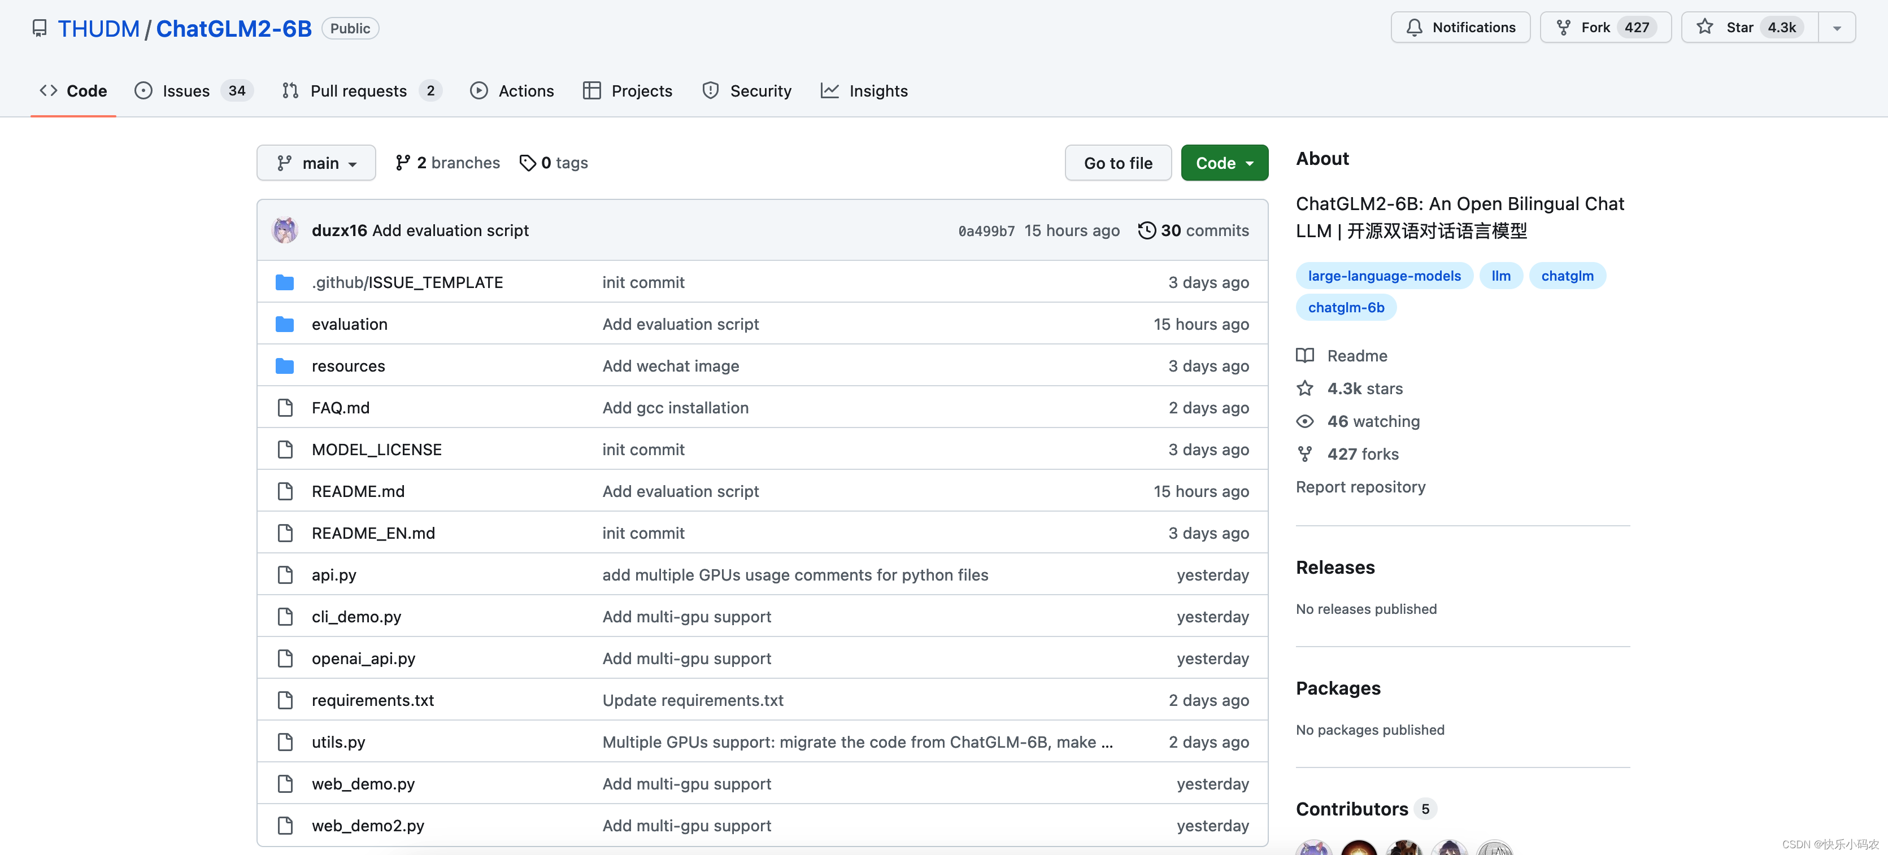Click the branch icon beside 2 branches
This screenshot has height=855, width=1888.
(402, 163)
